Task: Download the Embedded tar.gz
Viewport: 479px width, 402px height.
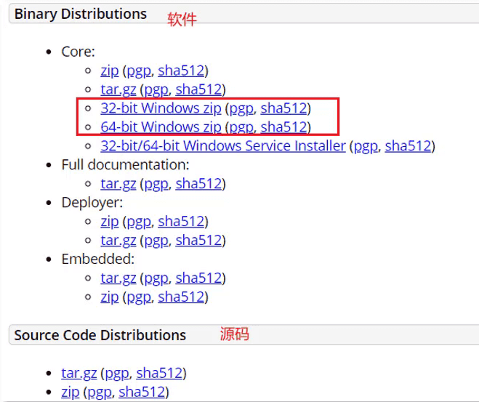Action: [118, 278]
